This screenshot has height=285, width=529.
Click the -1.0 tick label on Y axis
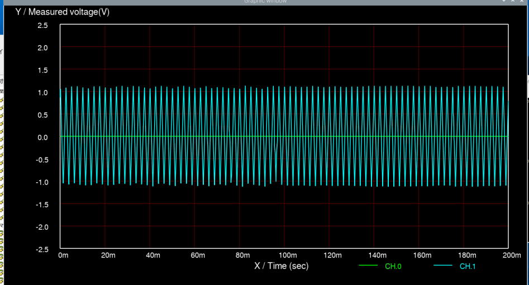pos(42,182)
